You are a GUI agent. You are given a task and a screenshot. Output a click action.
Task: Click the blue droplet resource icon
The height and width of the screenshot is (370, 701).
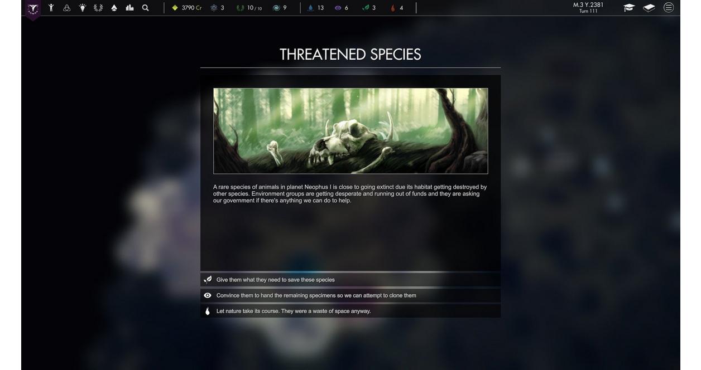[x=311, y=8]
